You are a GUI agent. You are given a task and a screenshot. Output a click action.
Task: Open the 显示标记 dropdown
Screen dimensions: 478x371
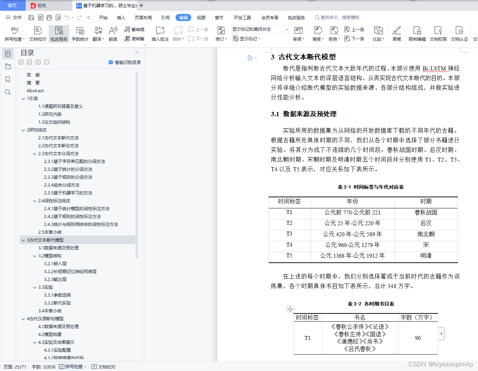pos(247,39)
